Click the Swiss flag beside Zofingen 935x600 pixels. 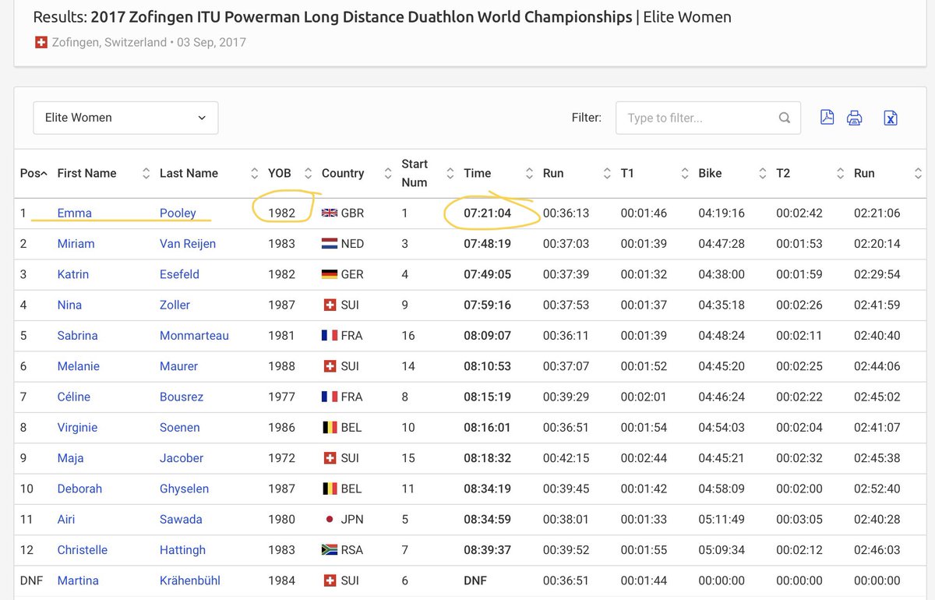pyautogui.click(x=41, y=42)
